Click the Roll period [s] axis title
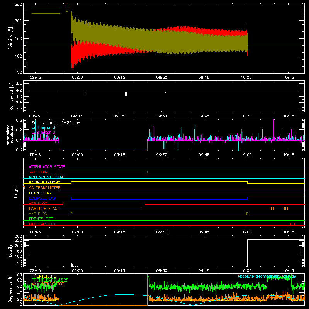Screen dimensions: 309x309 click(x=11, y=96)
